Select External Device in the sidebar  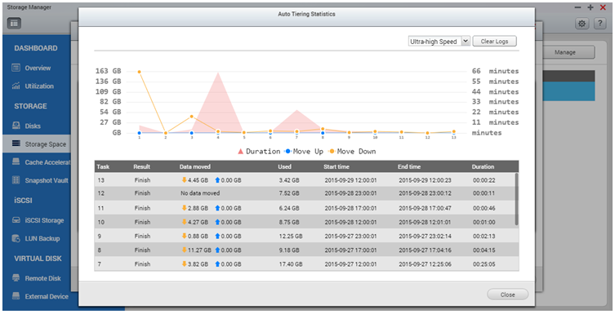pyautogui.click(x=47, y=296)
